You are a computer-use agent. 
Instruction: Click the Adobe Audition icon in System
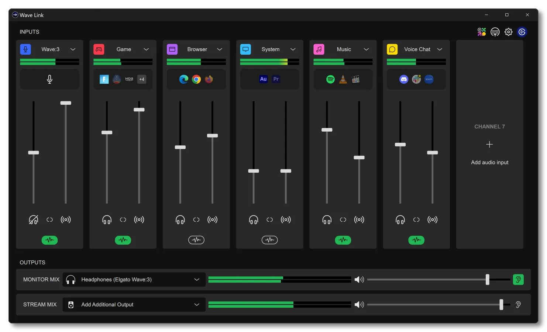click(263, 79)
